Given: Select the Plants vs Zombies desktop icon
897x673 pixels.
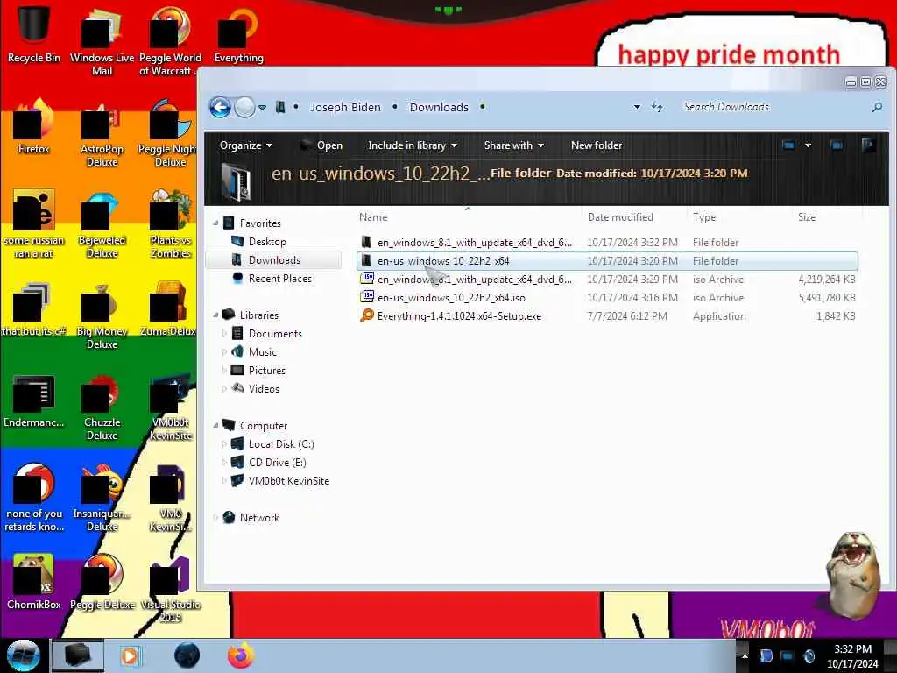Looking at the screenshot, I should [171, 223].
